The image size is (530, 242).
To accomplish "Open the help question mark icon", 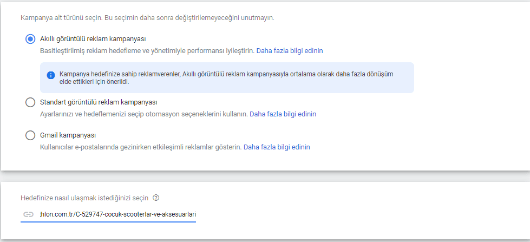I will tap(156, 197).
